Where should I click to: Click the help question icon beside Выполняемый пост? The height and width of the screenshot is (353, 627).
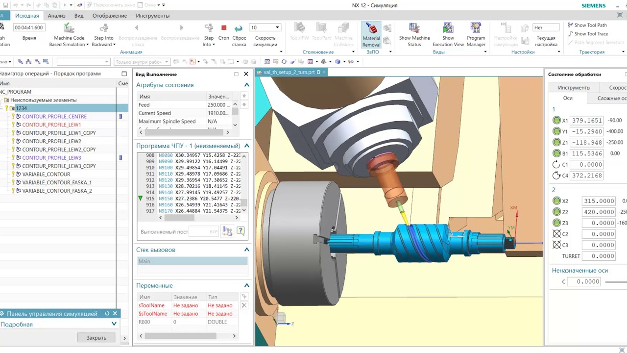point(241,231)
